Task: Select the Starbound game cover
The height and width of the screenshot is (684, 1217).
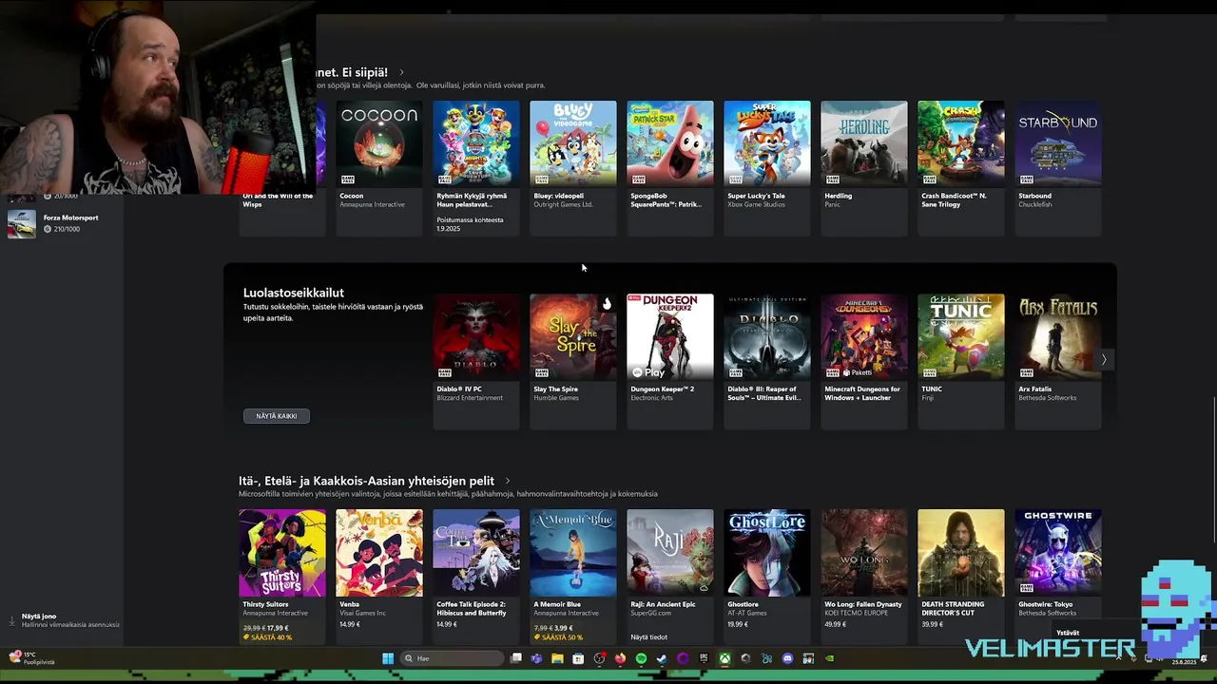Action: pyautogui.click(x=1057, y=143)
